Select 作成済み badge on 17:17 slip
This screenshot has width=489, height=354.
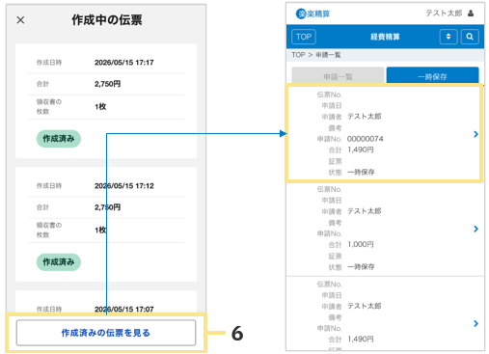tap(59, 139)
